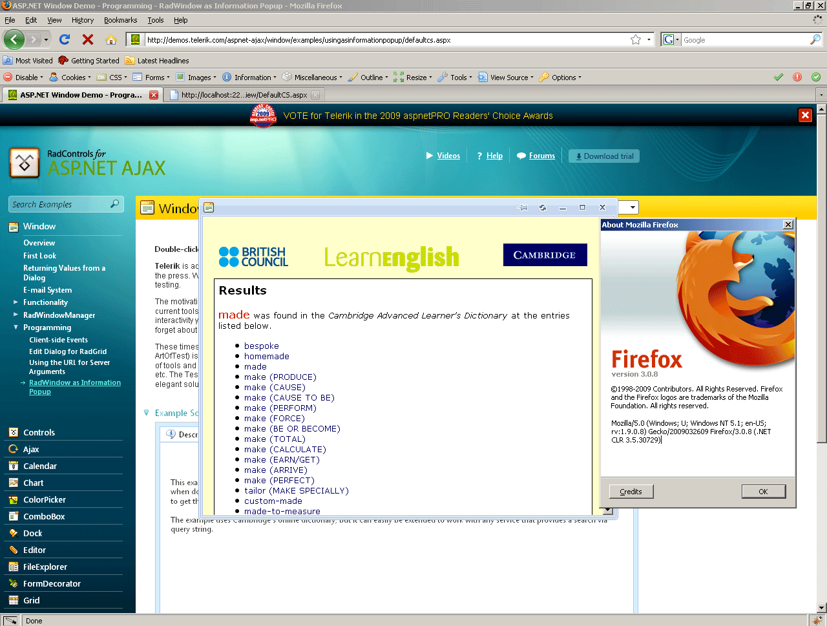Reload the current page in Firefox

(x=65, y=39)
